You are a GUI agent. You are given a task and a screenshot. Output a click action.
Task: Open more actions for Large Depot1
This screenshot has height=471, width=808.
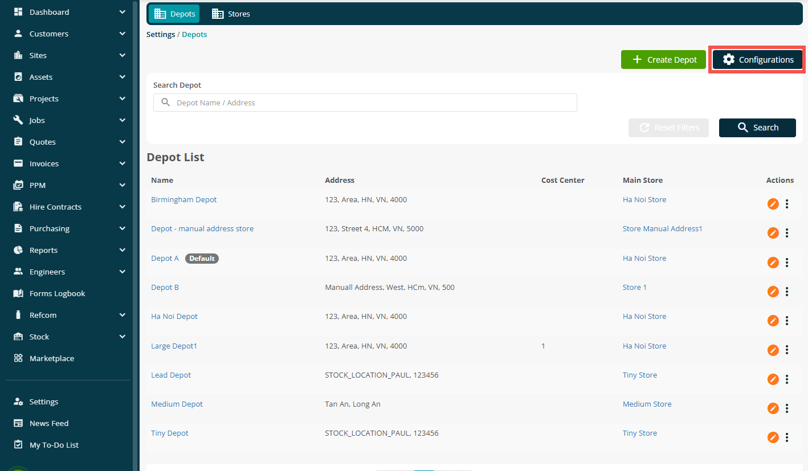click(787, 350)
